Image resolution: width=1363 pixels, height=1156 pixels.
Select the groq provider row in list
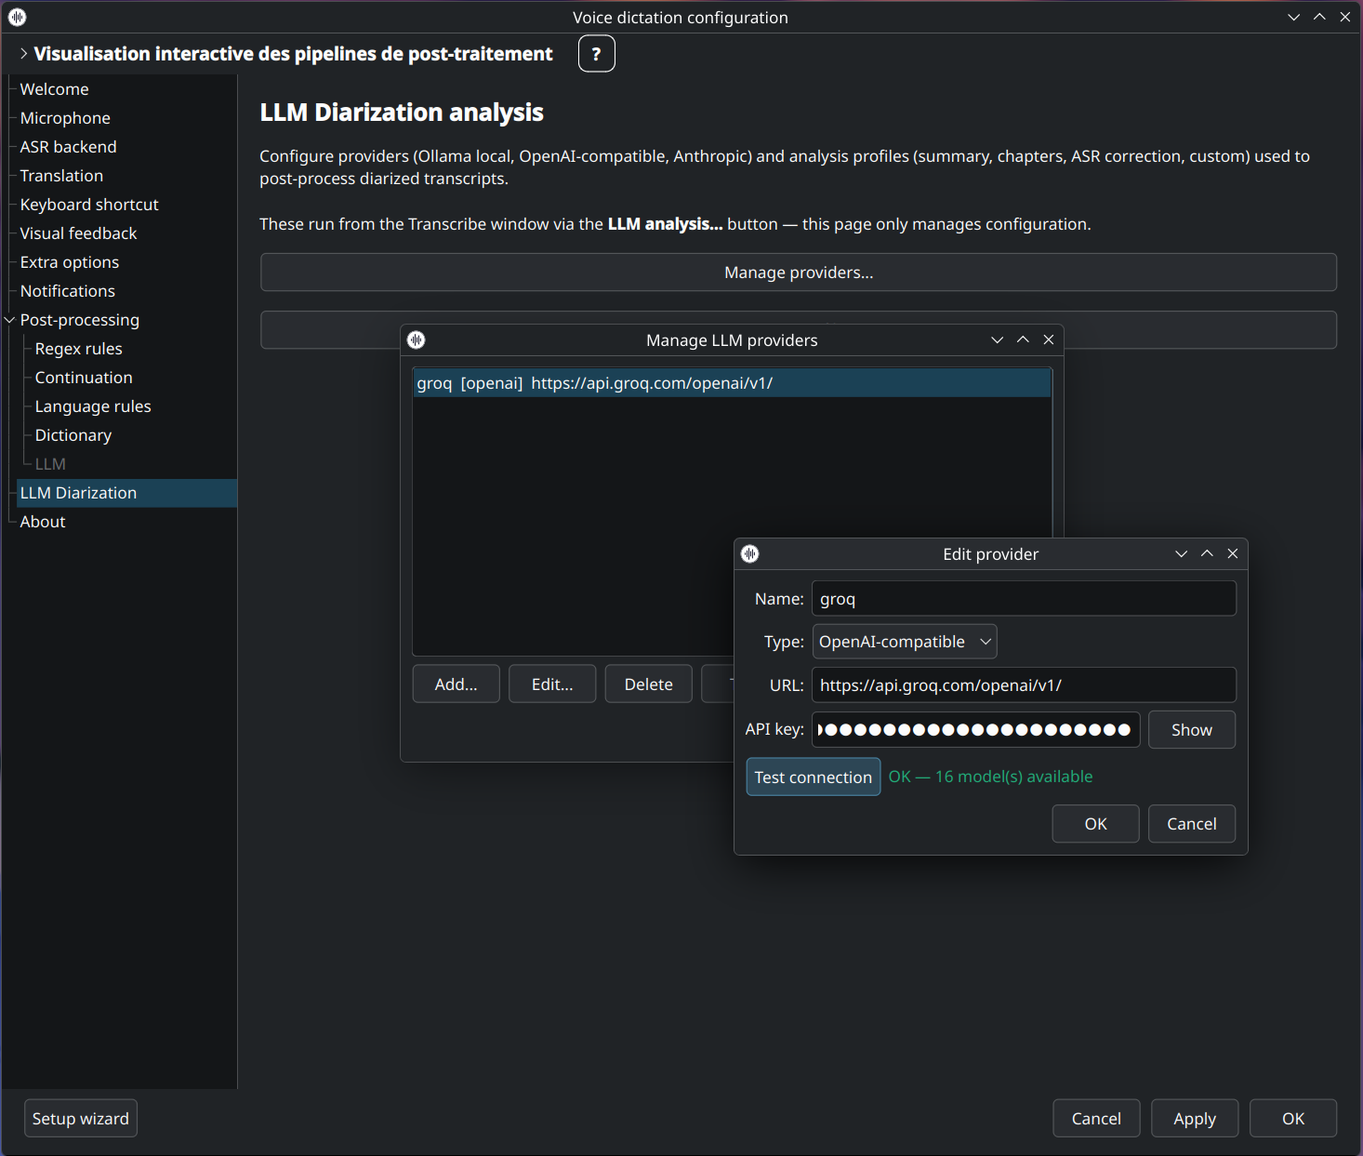pos(732,383)
